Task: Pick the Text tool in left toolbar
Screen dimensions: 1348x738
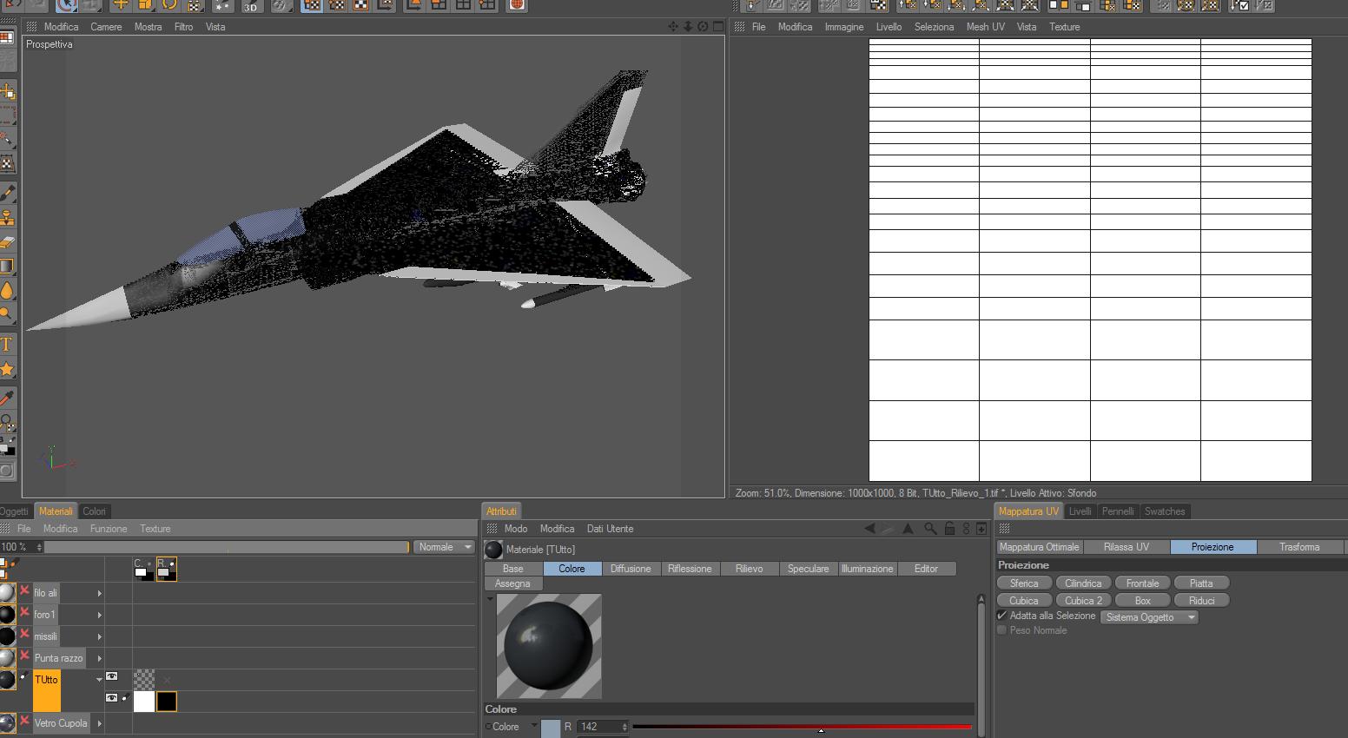Action: (x=7, y=345)
